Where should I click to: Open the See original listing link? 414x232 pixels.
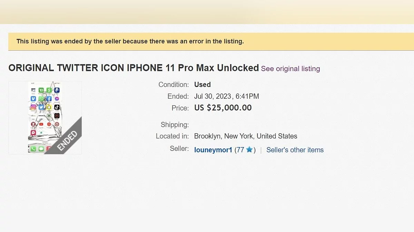click(x=290, y=69)
